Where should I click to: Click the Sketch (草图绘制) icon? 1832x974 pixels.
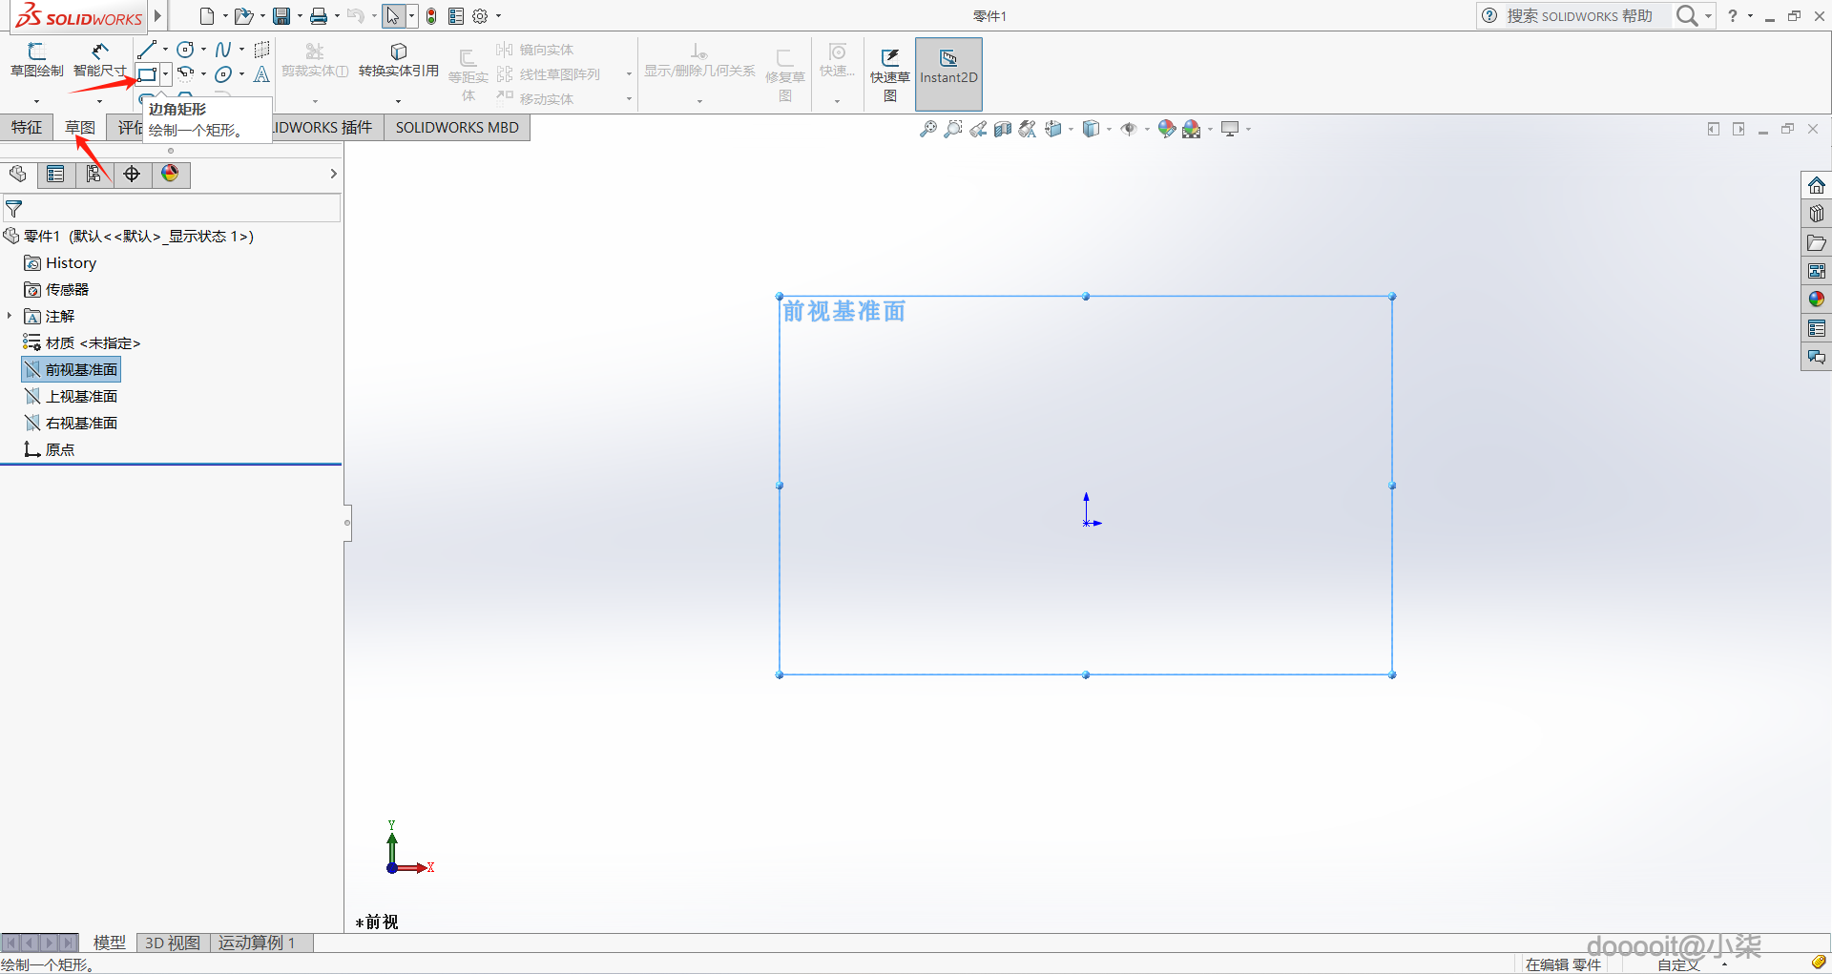point(36,51)
